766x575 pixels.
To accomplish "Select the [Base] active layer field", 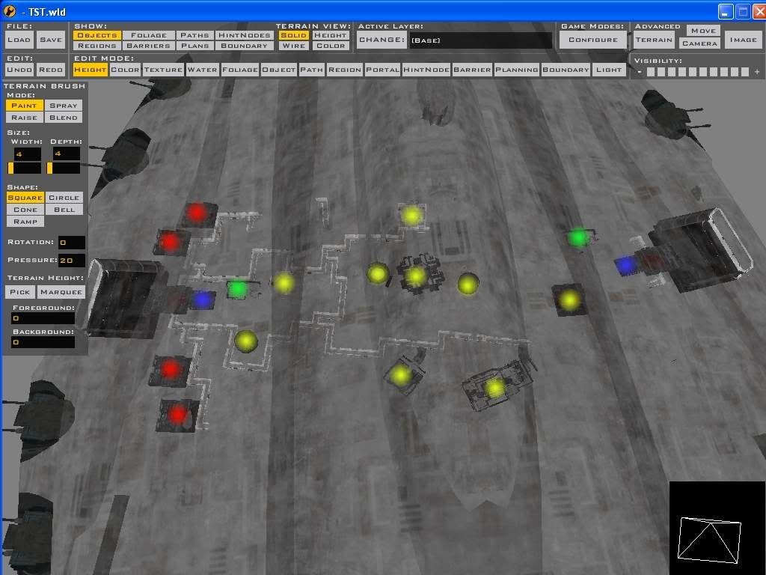I will pyautogui.click(x=480, y=40).
